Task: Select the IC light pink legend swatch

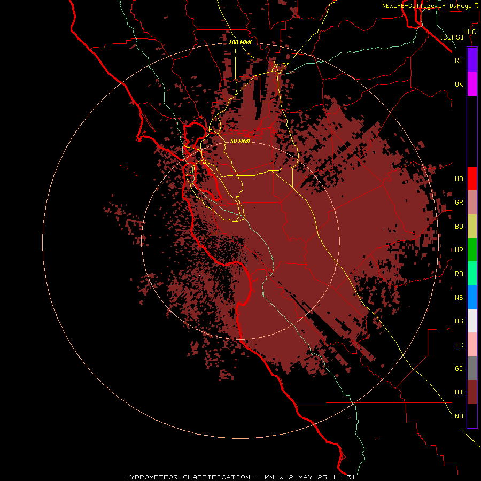Action: 472,345
